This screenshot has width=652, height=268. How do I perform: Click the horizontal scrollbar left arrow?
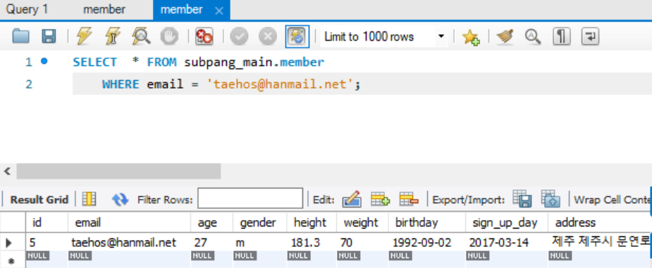[x=7, y=171]
